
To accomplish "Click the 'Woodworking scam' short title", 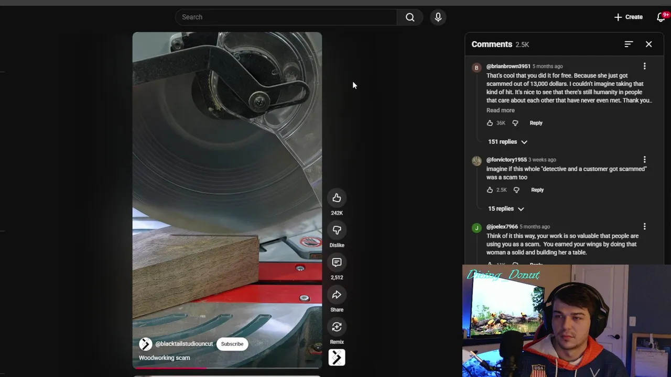I will [x=164, y=358].
